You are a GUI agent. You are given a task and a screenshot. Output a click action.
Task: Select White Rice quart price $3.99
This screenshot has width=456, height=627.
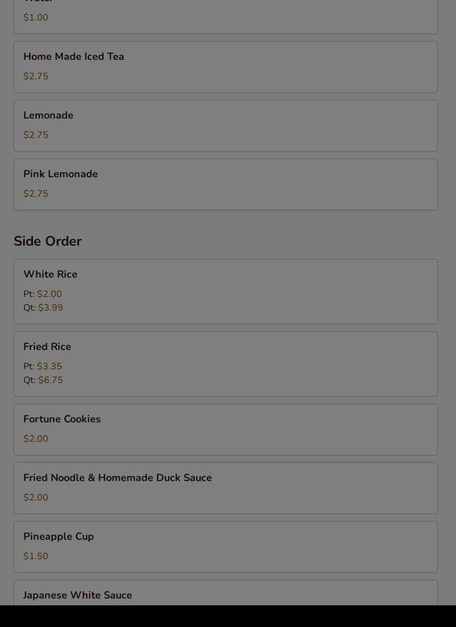click(x=50, y=308)
